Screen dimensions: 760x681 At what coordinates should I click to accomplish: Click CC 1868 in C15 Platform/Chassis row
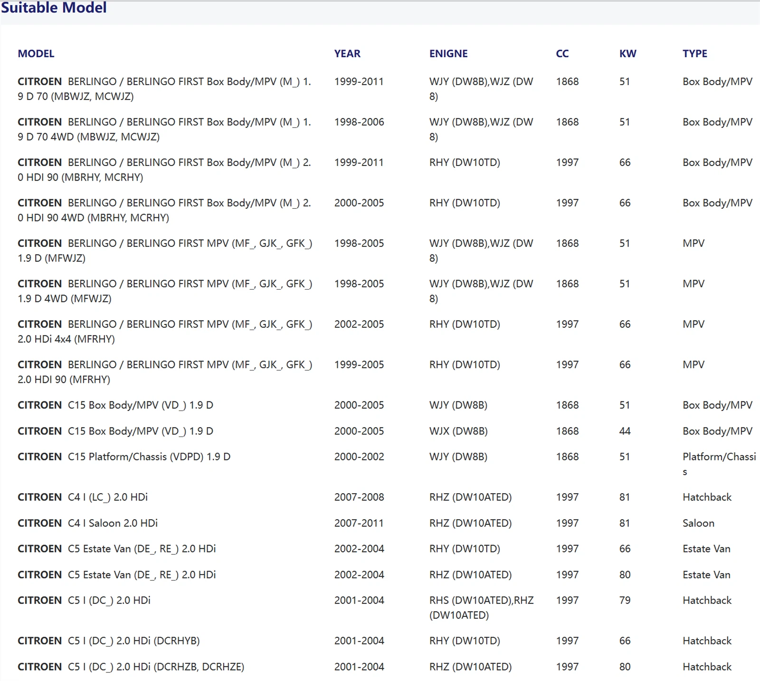(x=567, y=457)
